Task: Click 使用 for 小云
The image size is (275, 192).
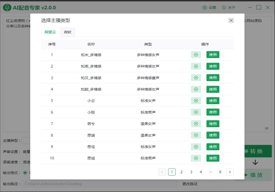Action: (x=213, y=101)
